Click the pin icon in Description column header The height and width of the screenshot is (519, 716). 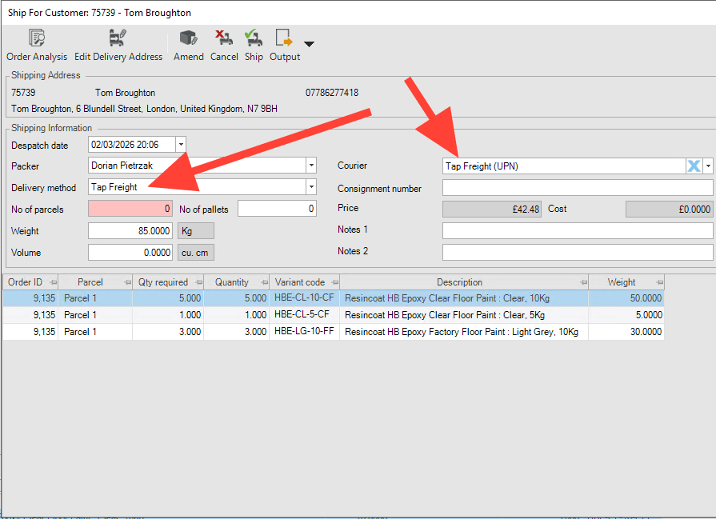click(583, 282)
